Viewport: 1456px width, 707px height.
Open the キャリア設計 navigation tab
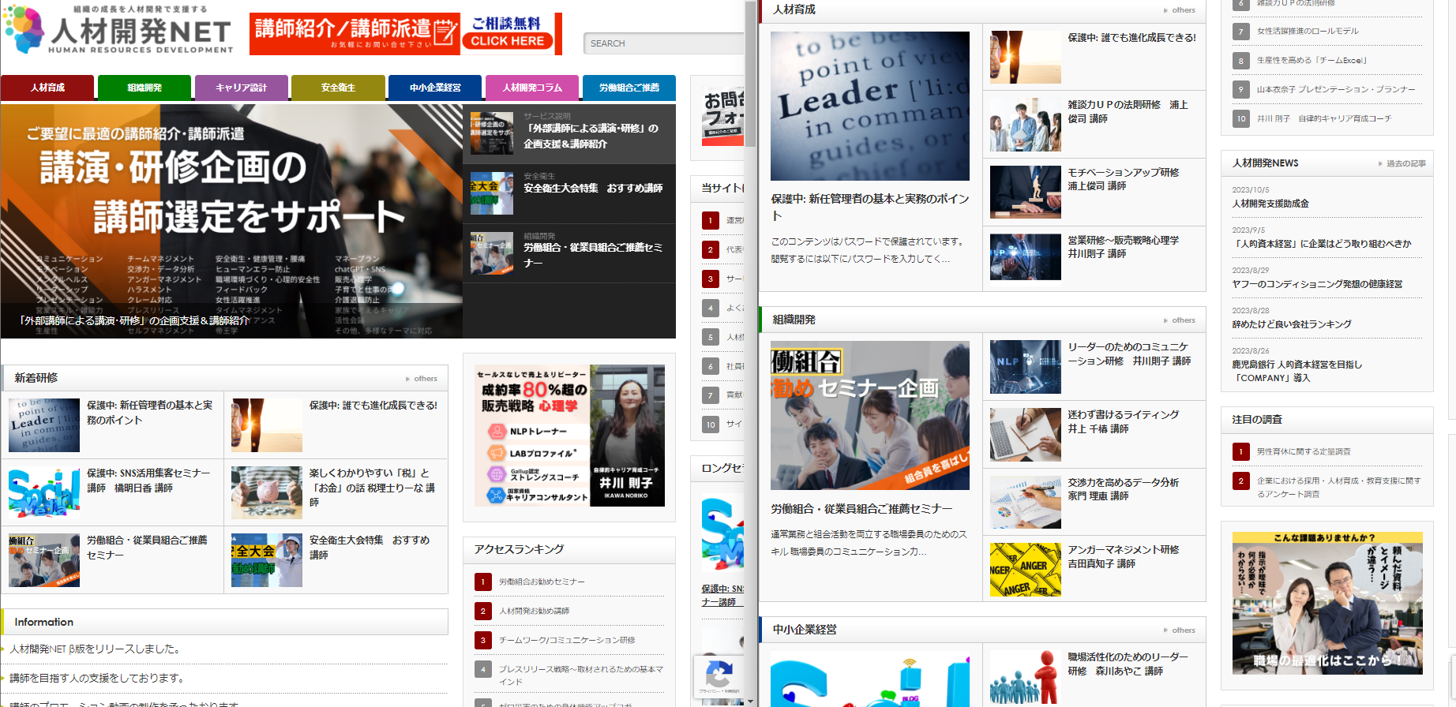[241, 88]
